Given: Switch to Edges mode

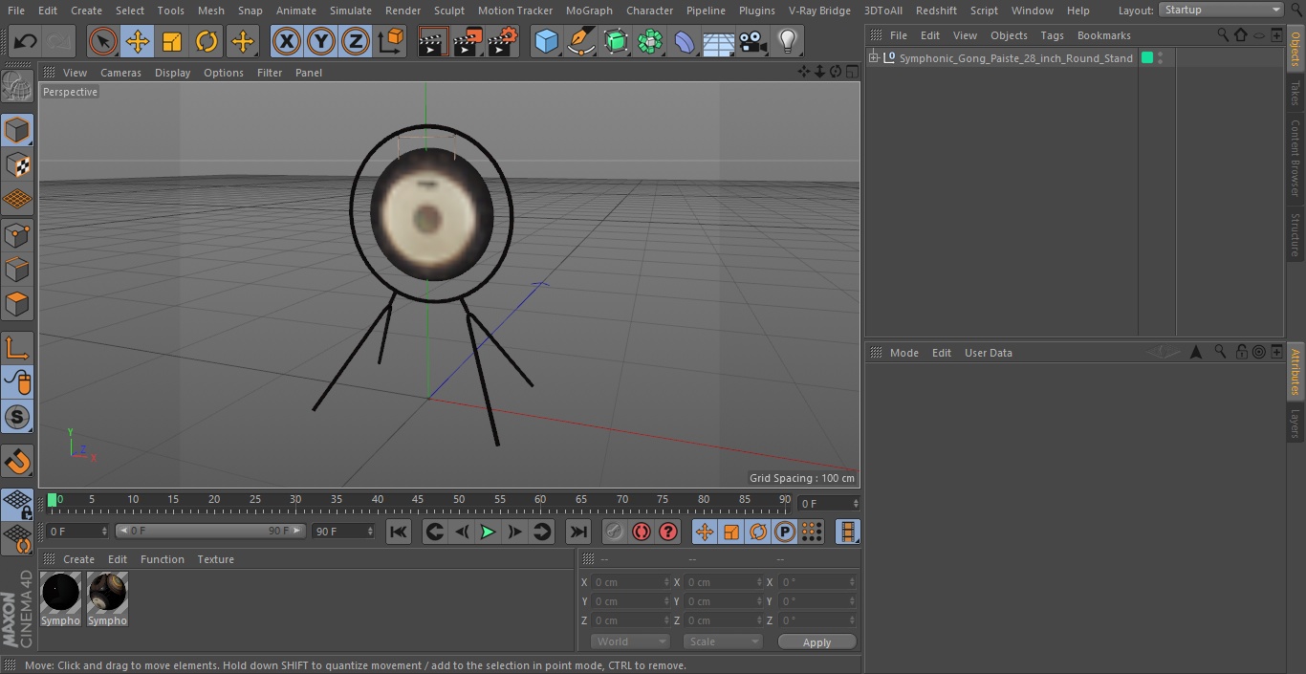Looking at the screenshot, I should [17, 269].
